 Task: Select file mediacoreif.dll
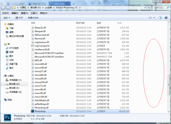(x=80, y=49)
